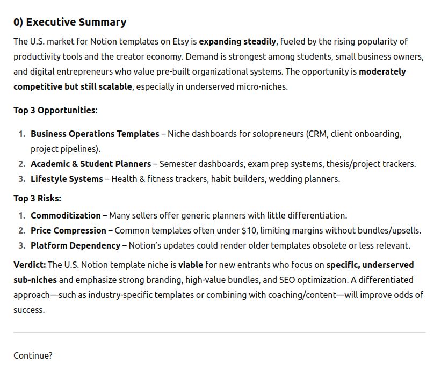Click the "project pipelines)." continuation line
The image size is (441, 371).
point(65,149)
